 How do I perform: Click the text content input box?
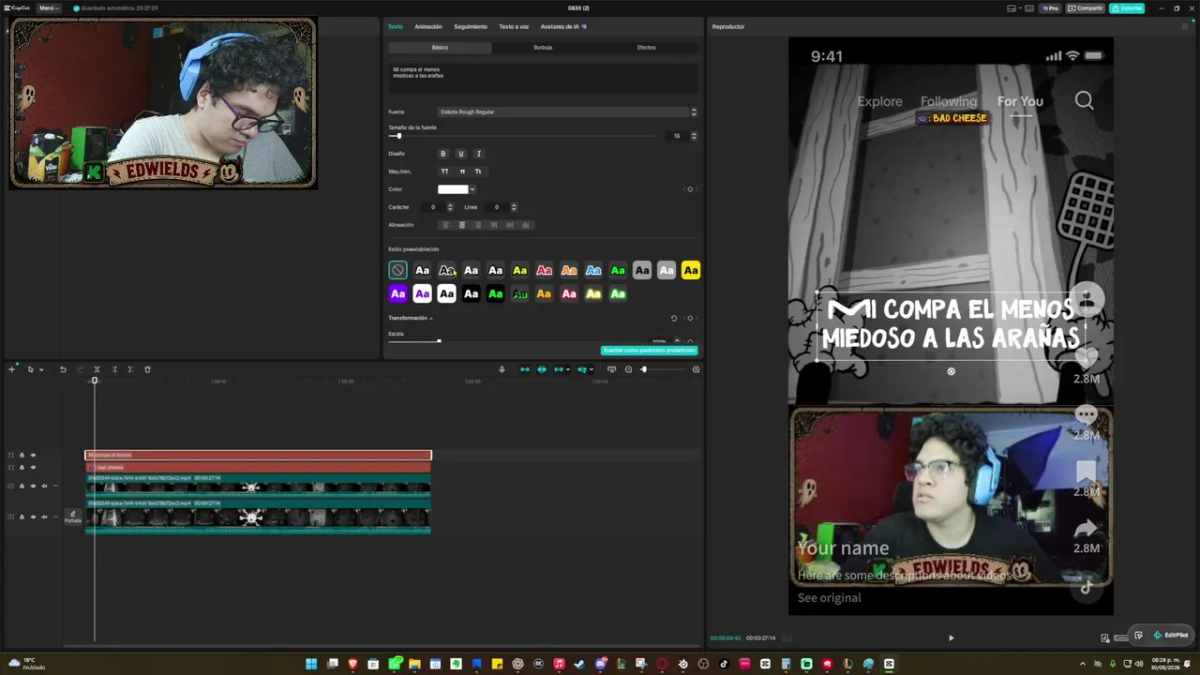point(543,78)
